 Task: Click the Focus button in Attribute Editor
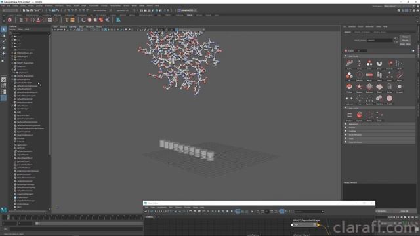405,37
